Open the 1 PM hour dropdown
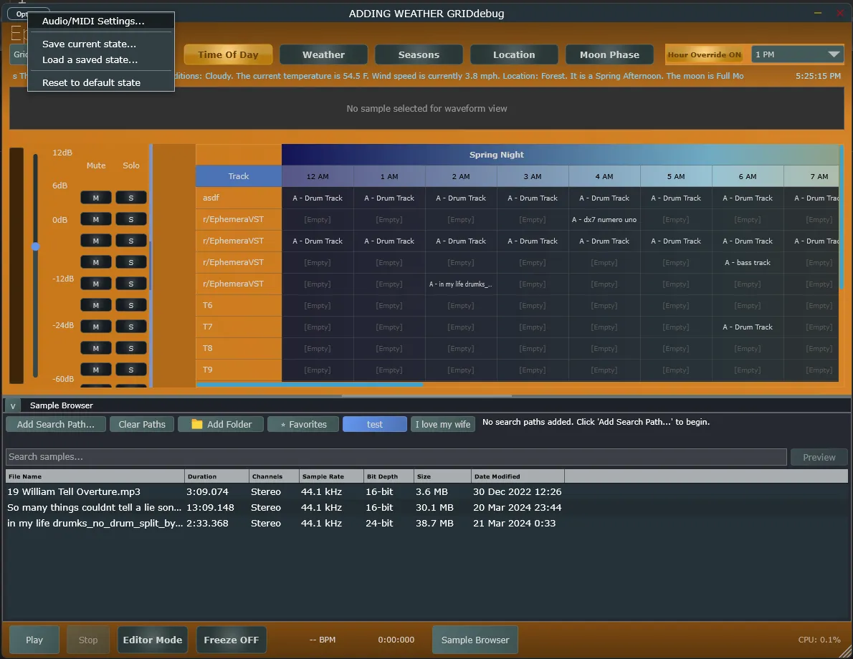 point(797,54)
